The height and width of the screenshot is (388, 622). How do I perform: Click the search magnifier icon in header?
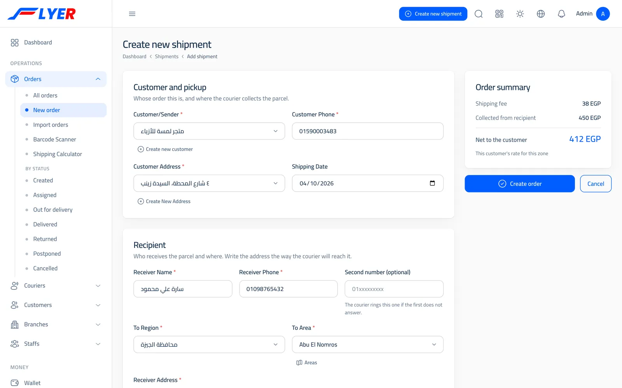pos(479,14)
